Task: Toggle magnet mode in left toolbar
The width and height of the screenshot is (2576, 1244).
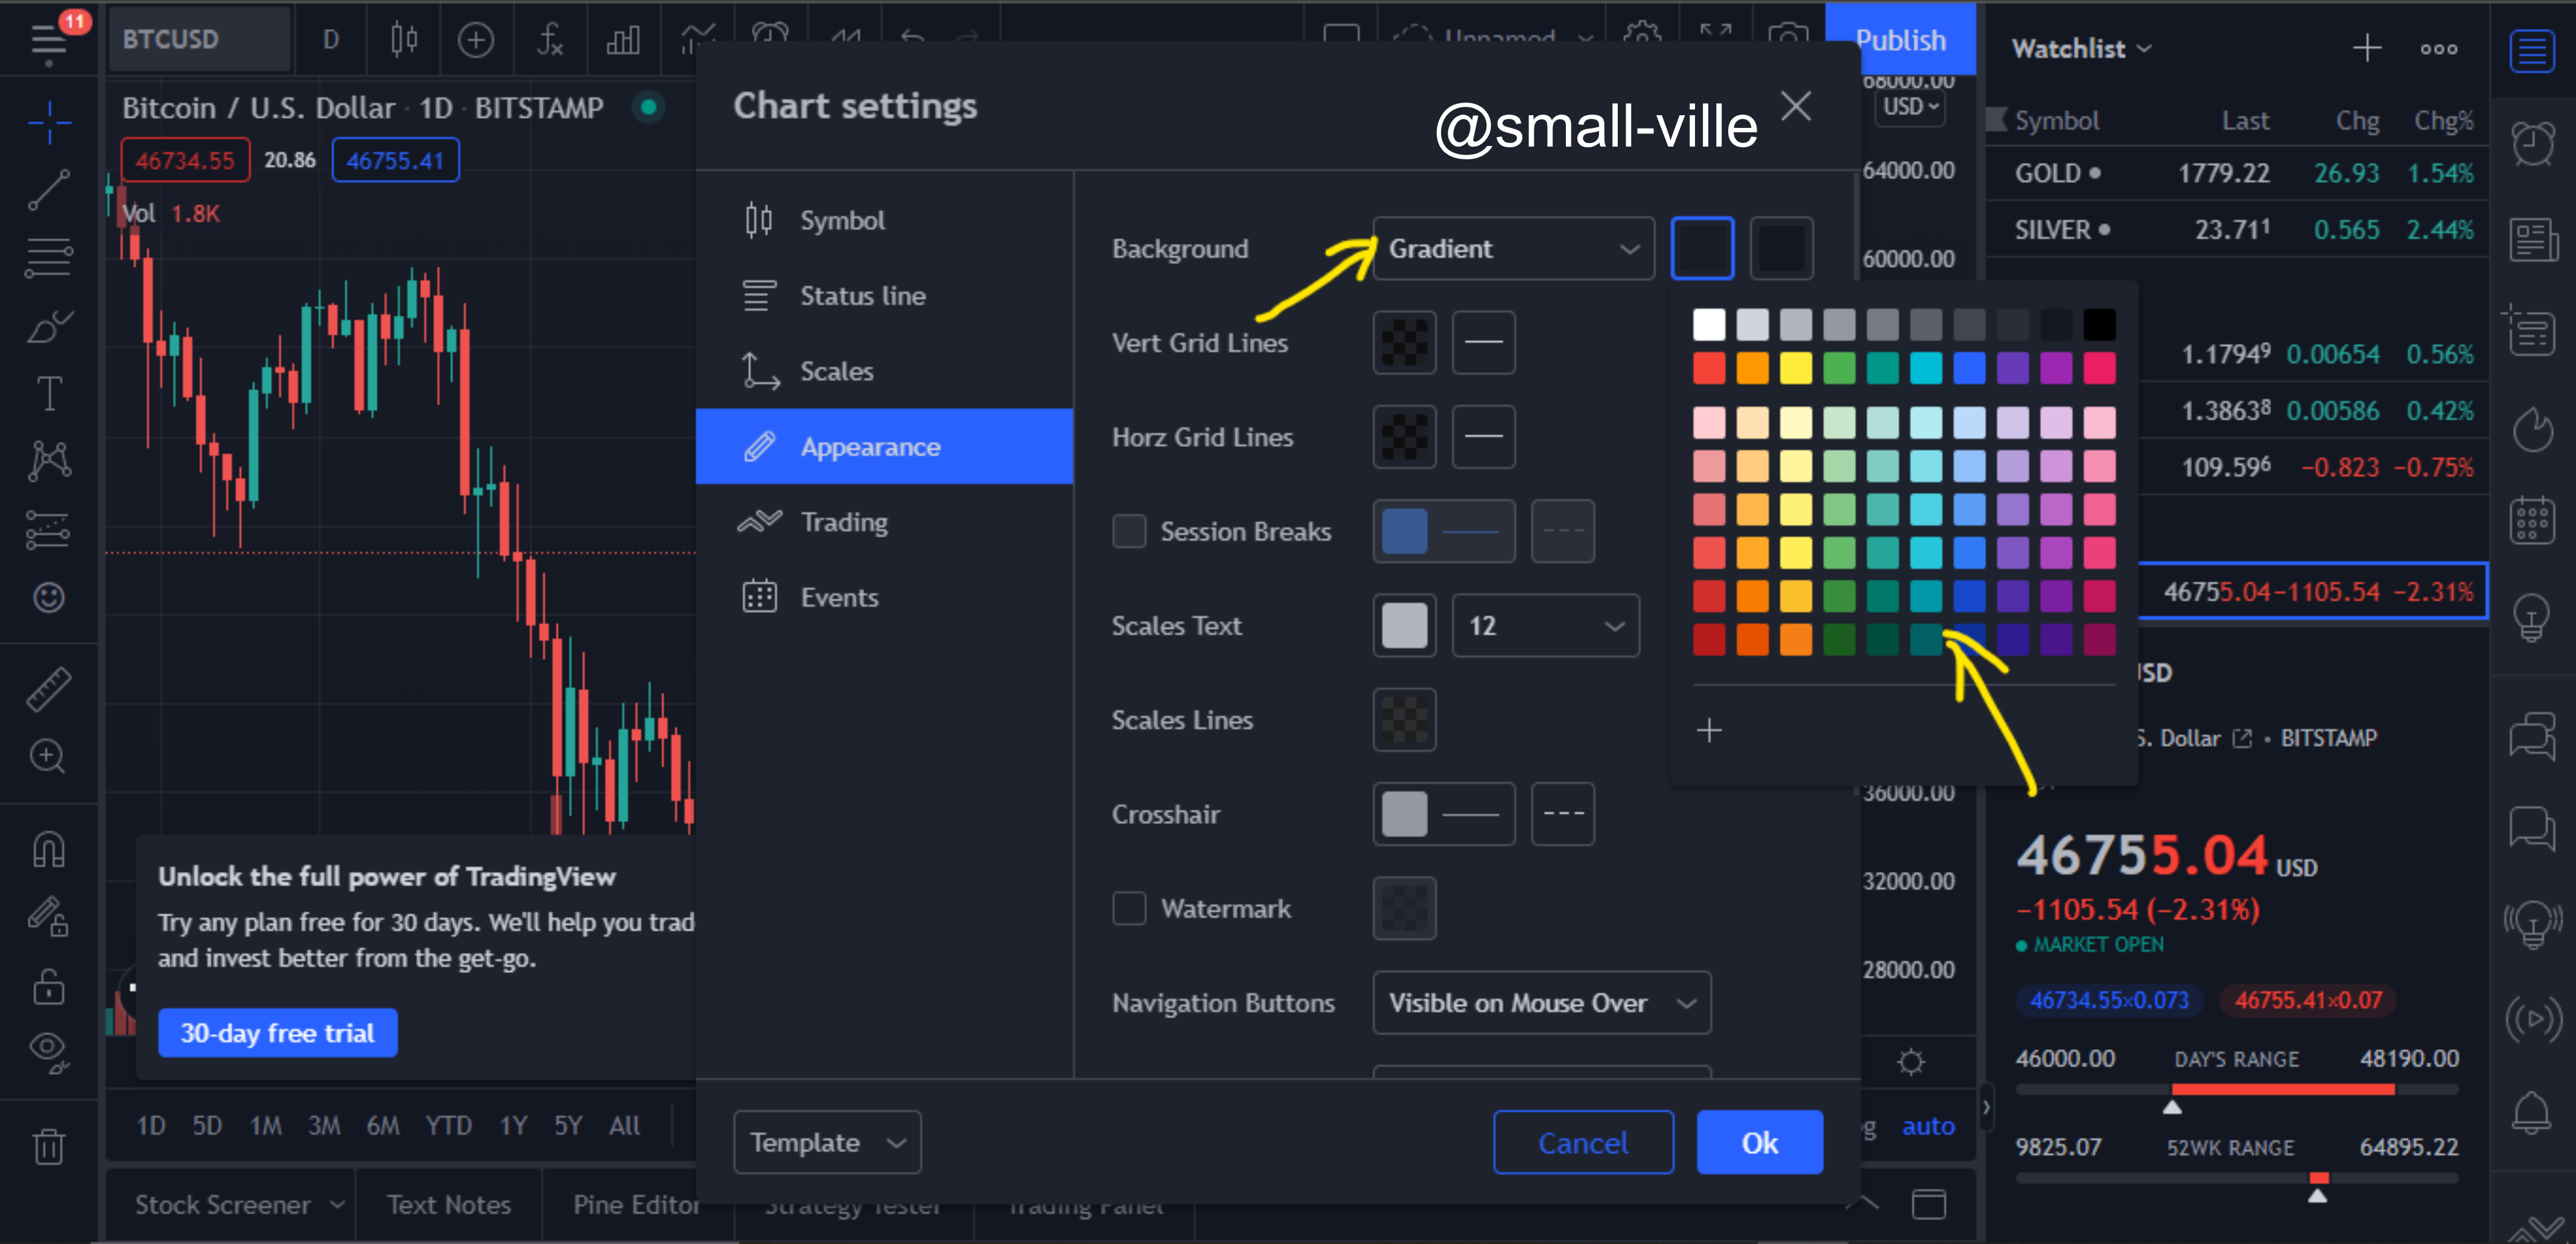Action: tap(48, 849)
